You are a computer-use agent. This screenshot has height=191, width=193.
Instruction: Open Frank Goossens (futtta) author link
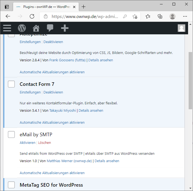pyautogui.click(x=67, y=60)
